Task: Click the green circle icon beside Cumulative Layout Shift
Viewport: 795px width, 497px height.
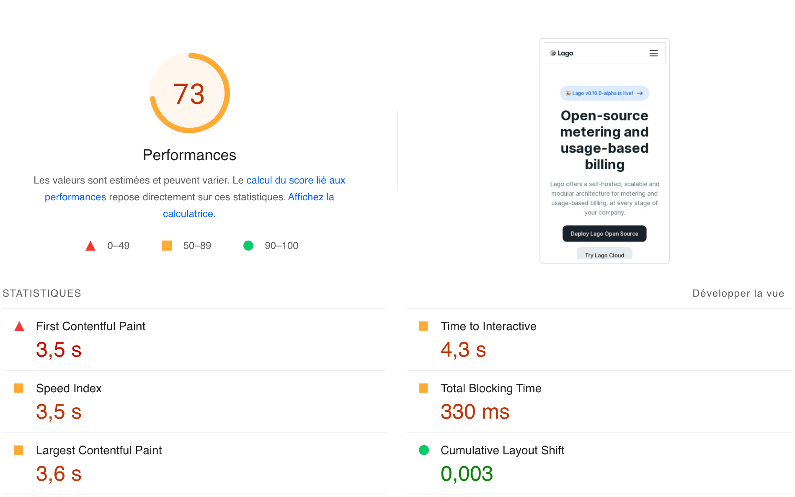Action: 423,450
